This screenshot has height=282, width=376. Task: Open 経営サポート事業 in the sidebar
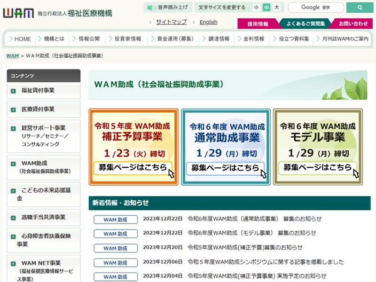click(44, 136)
